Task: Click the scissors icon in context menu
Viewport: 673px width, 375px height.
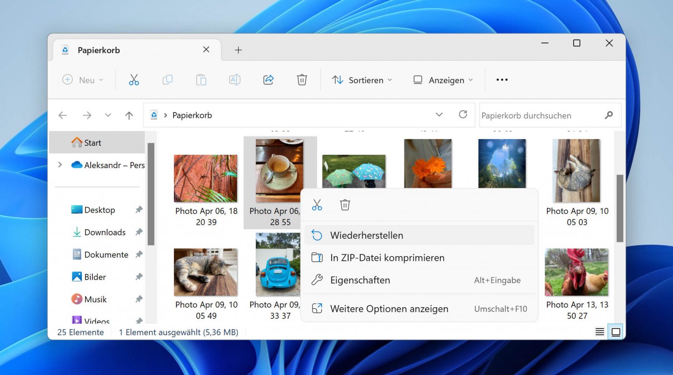Action: click(x=317, y=205)
